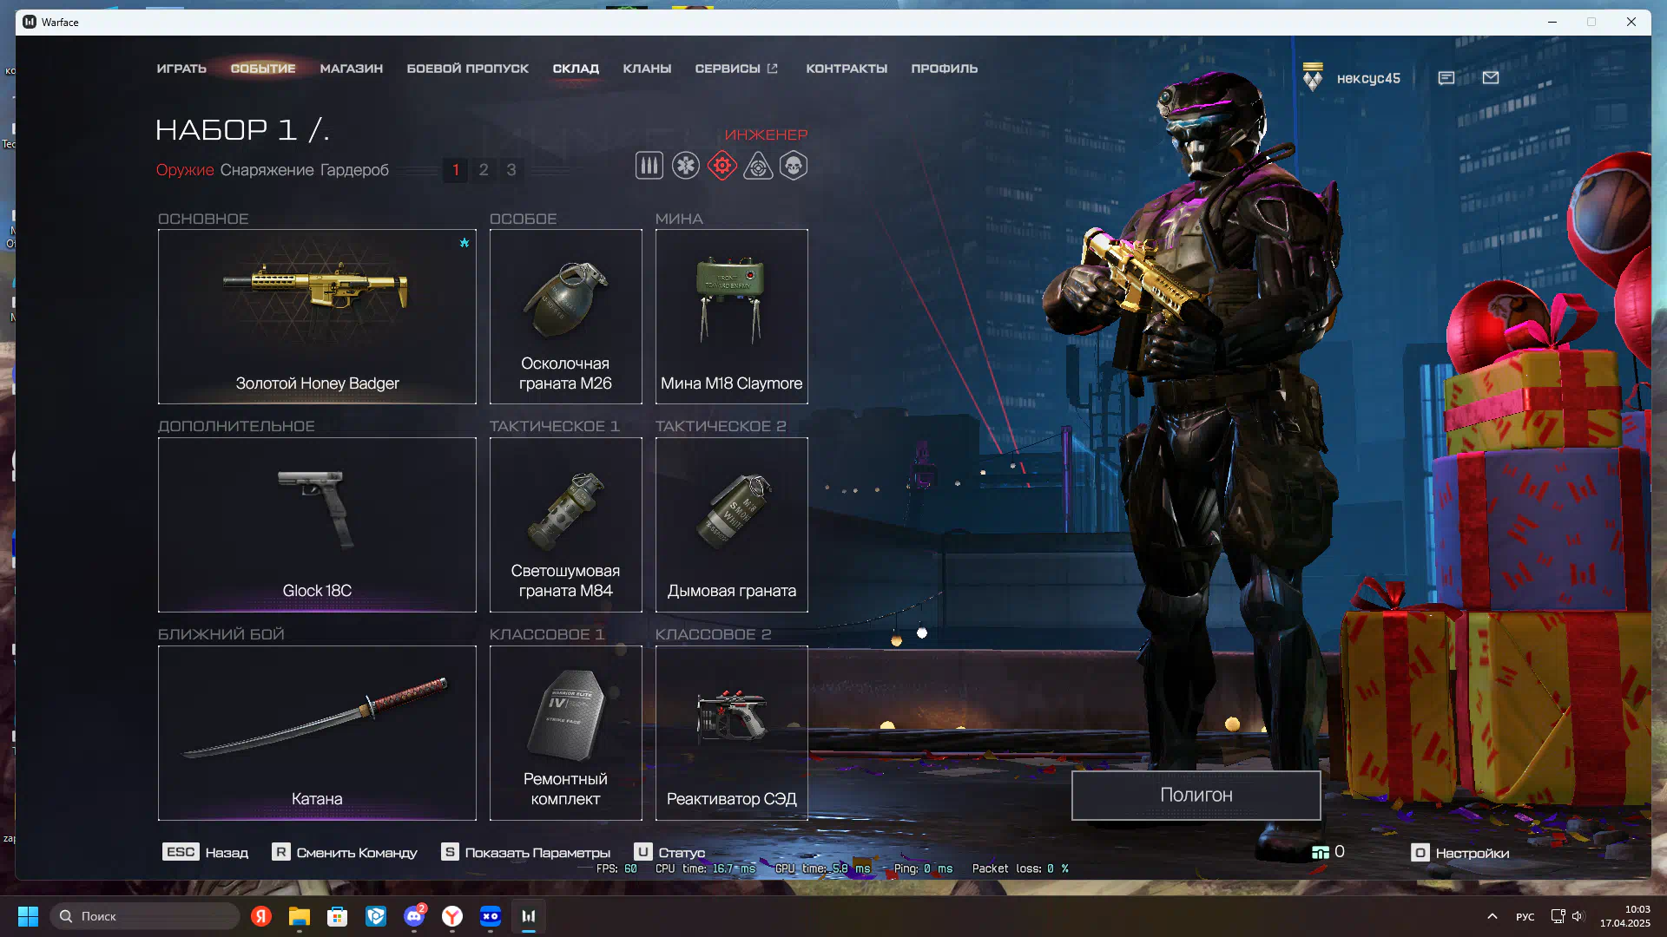Open the КЛАНЫ tab
The image size is (1667, 937).
647,69
